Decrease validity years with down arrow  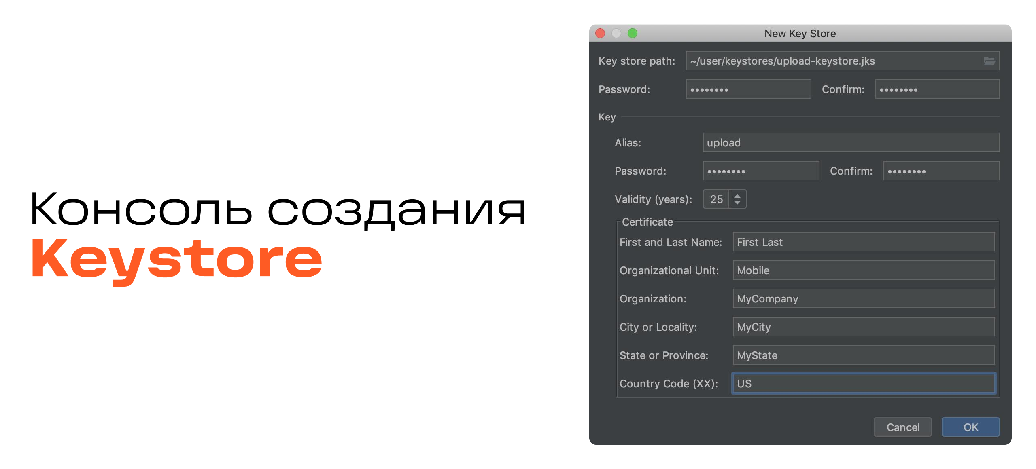[x=737, y=202]
